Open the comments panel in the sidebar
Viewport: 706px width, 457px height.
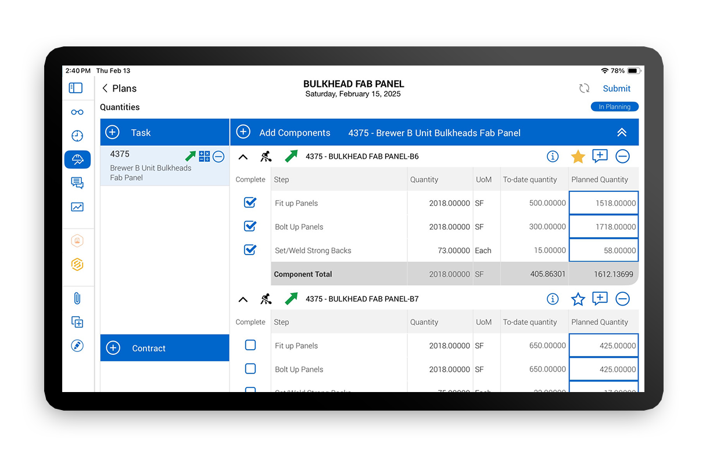tap(78, 183)
